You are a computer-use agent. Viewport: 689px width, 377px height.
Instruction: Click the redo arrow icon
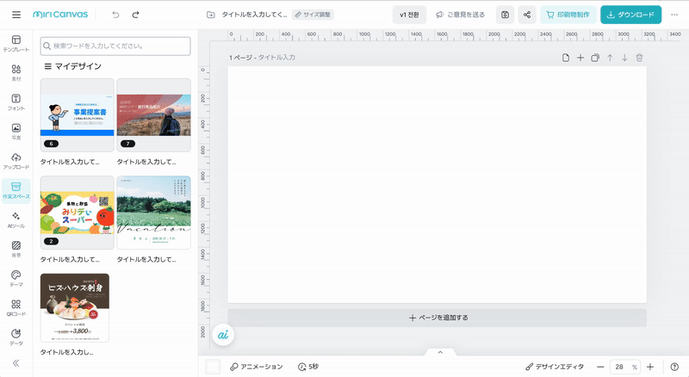tap(135, 15)
